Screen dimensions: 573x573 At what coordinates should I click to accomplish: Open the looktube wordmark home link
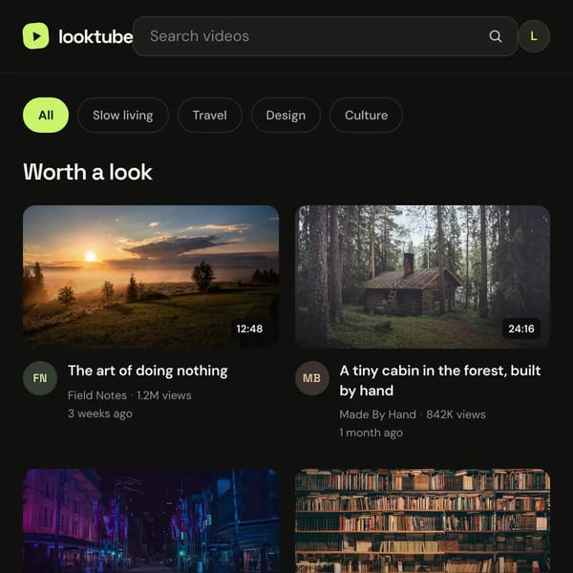point(95,36)
